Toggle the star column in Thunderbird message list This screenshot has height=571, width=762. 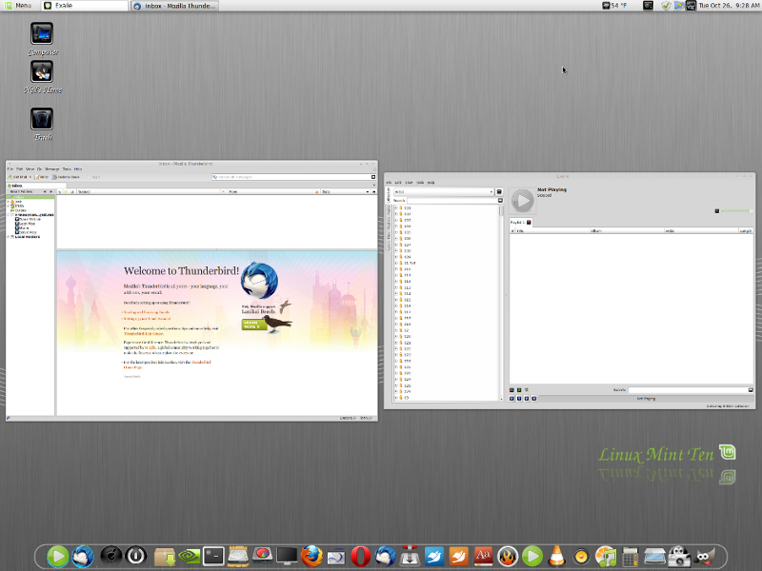(x=67, y=192)
